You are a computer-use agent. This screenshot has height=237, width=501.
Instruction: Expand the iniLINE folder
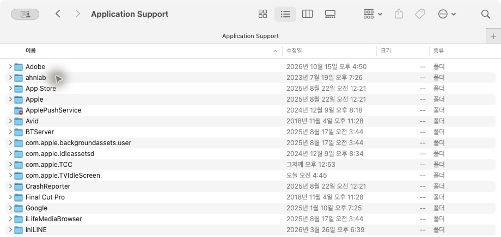(10, 230)
